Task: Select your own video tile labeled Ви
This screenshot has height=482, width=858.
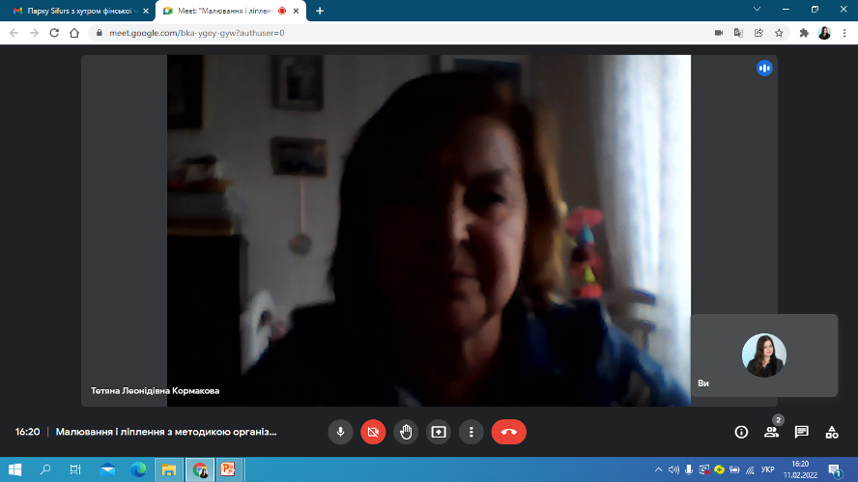Action: point(764,355)
